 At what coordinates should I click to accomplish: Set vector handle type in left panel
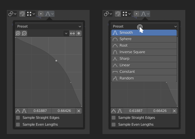(x=18, y=111)
